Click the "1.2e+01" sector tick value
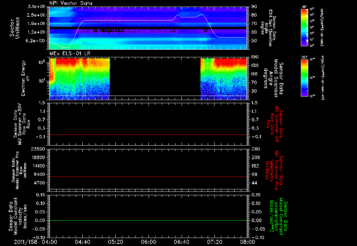357x246 pixels. point(36,32)
